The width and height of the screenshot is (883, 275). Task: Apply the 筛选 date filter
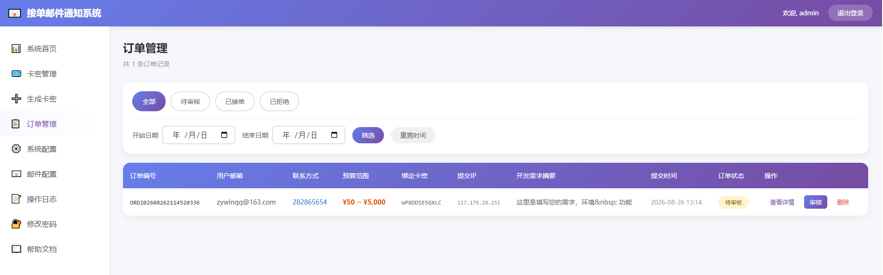tap(368, 135)
